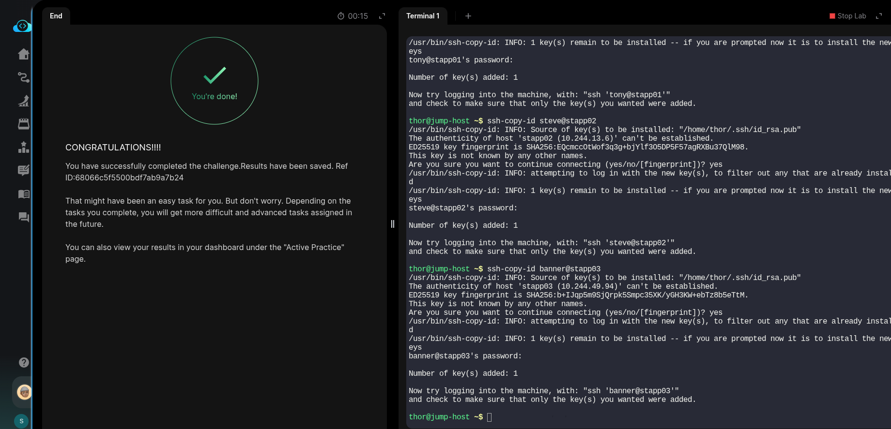This screenshot has width=891, height=429.
Task: Click the rising chart sidebar icon
Action: [x=23, y=101]
